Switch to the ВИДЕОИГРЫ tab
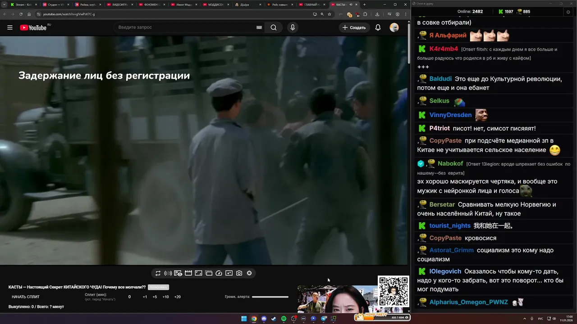Screen dimensions: 577x324 pos(120,4)
